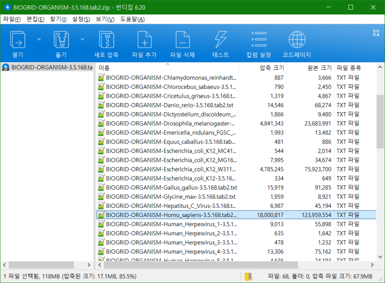Select the Hepatitus_C_Virus file name
This screenshot has width=385, height=283.
[x=171, y=206]
